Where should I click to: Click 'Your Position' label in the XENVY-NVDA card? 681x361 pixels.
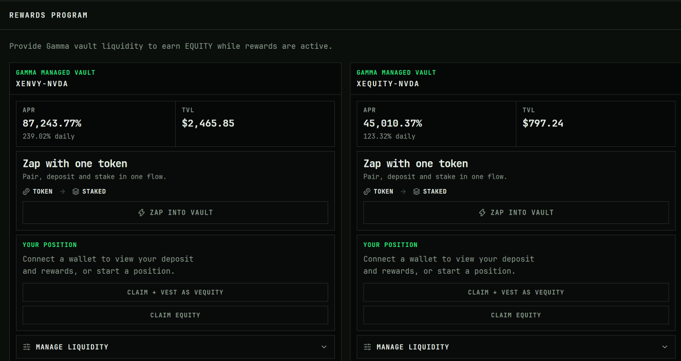click(49, 245)
